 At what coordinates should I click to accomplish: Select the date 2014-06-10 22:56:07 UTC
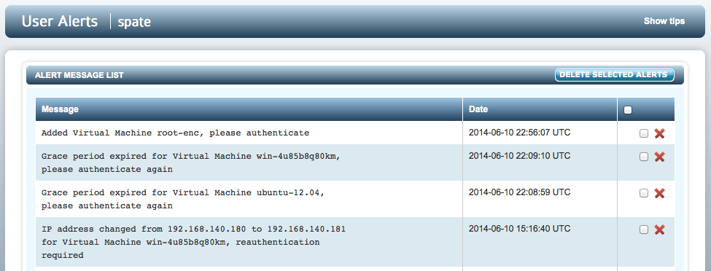[x=520, y=133]
